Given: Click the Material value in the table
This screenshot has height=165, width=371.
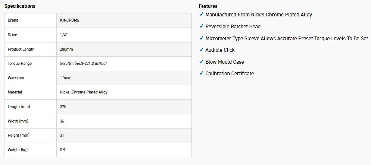Looking at the screenshot, I should [x=84, y=92].
